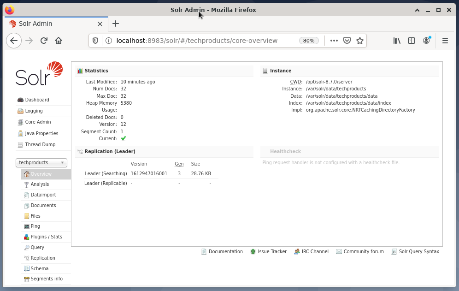The height and width of the screenshot is (291, 459).
Task: Show site information icon in address bar
Action: click(109, 41)
